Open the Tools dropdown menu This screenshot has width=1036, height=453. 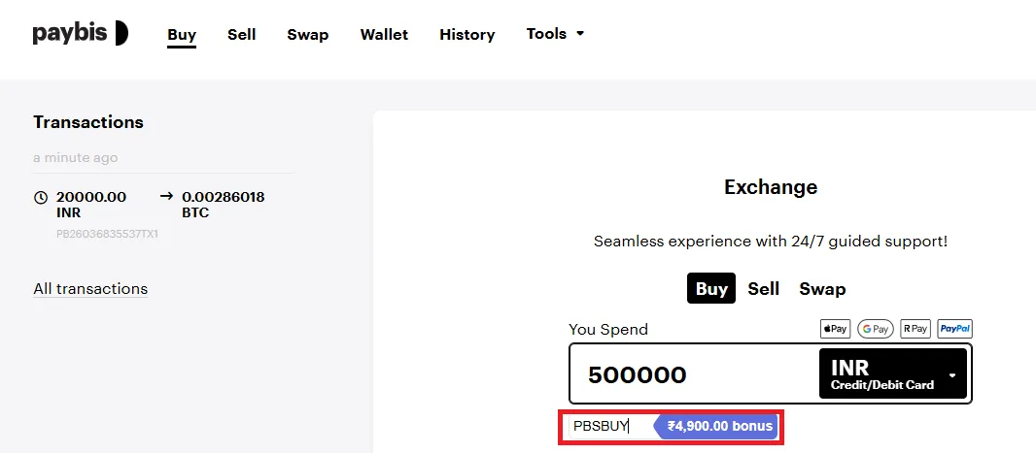555,34
